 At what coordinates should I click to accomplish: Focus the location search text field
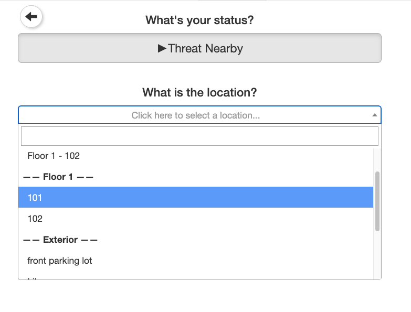199,136
